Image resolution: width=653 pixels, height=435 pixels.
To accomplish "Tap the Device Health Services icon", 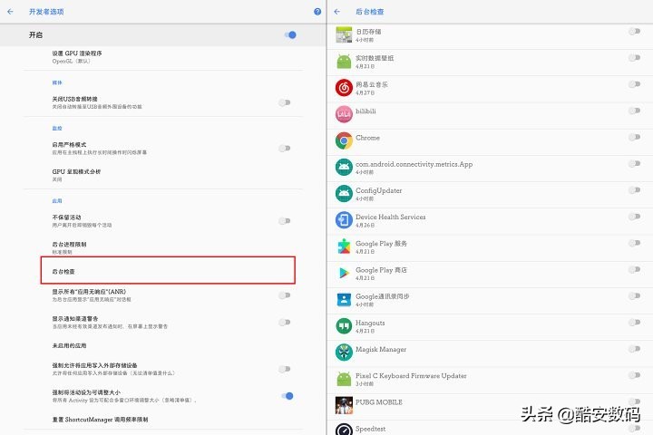I will coord(344,220).
